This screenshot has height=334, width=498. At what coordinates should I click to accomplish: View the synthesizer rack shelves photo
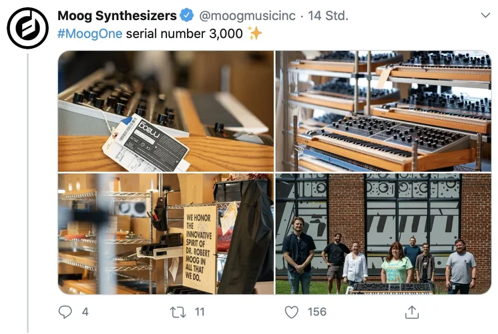pyautogui.click(x=383, y=112)
